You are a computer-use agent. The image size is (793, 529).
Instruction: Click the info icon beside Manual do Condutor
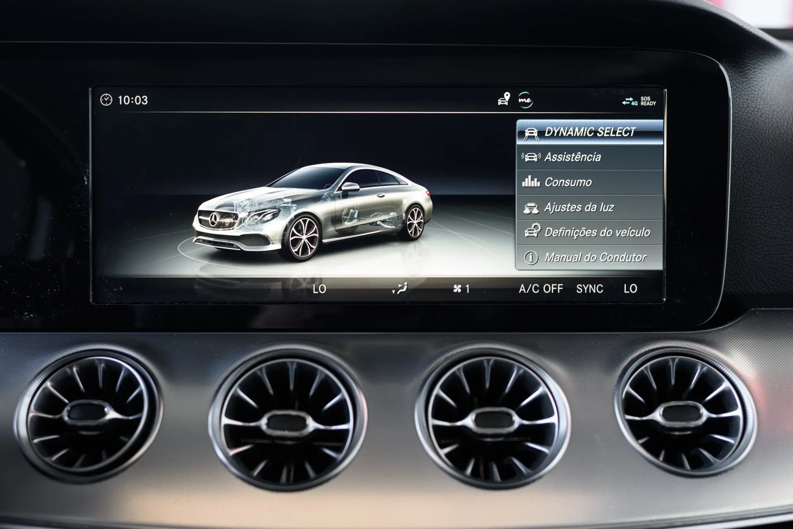point(531,257)
